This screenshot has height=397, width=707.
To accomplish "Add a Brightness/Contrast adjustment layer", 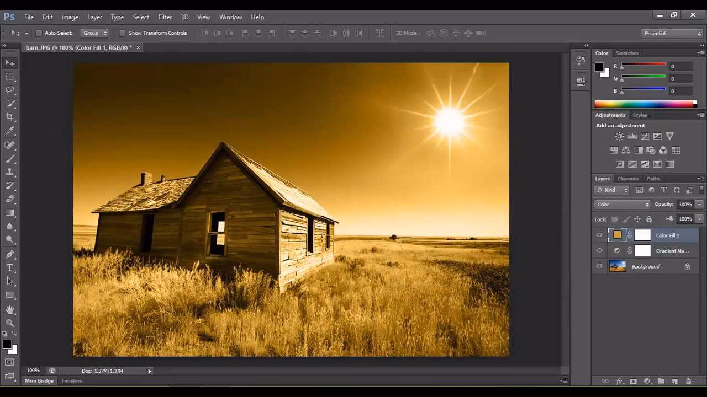I will click(619, 136).
